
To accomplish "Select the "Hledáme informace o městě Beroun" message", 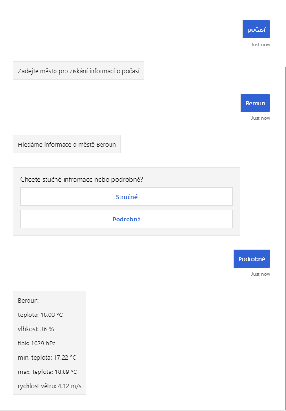I will 67,144.
